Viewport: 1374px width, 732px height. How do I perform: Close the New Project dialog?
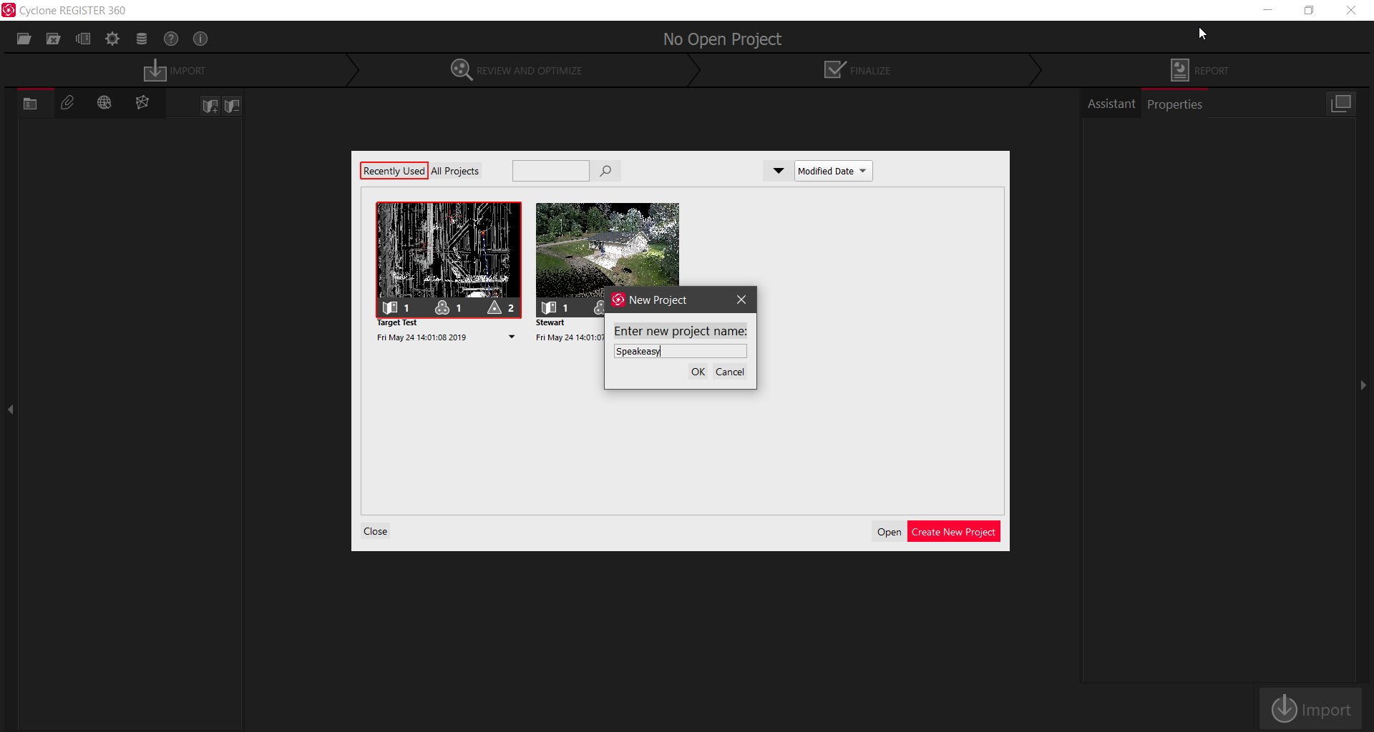pyautogui.click(x=741, y=300)
